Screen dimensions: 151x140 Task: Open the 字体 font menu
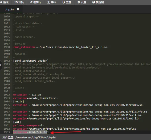click(52, 2)
